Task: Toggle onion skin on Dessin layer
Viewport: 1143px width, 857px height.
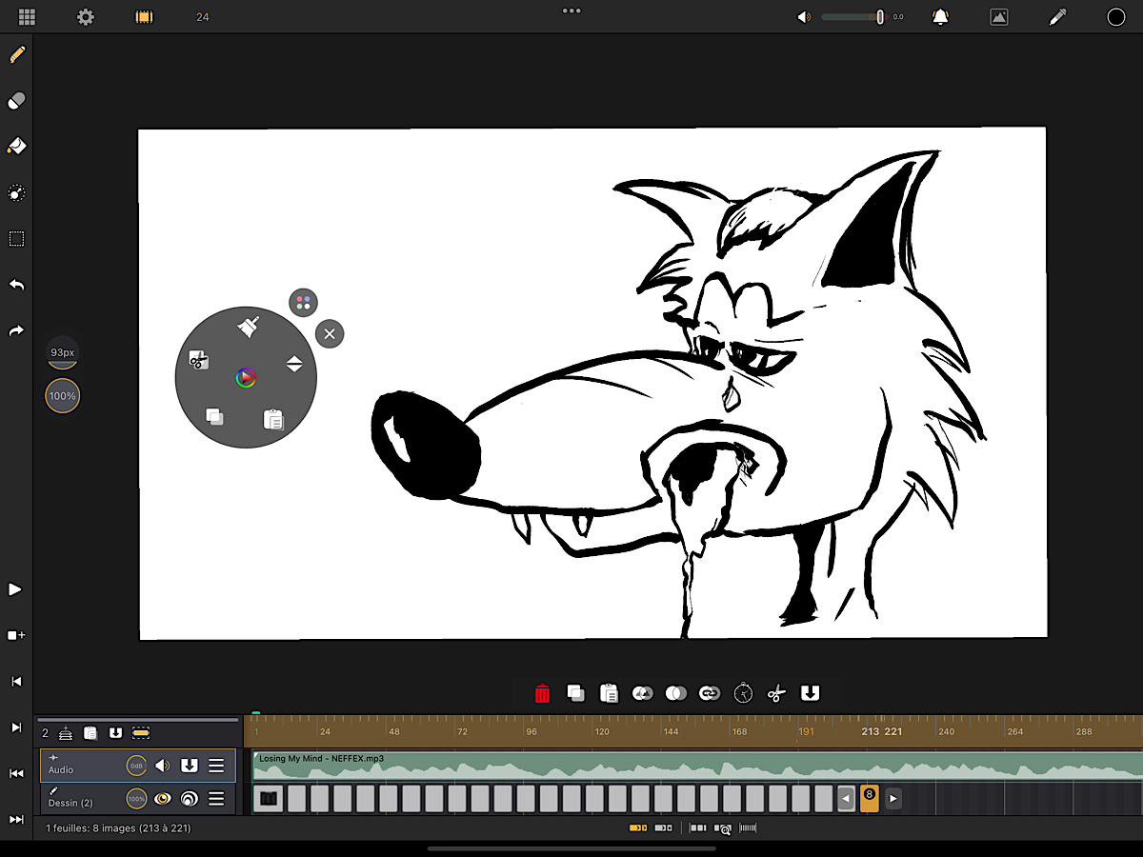Action: pyautogui.click(x=189, y=799)
